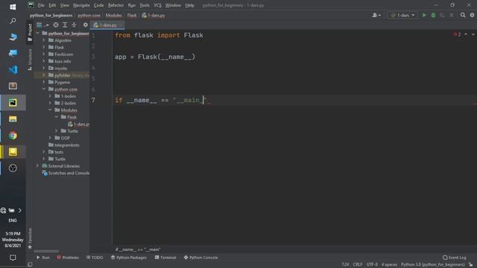
Task: Open the TODO tool window
Action: [x=95, y=258]
